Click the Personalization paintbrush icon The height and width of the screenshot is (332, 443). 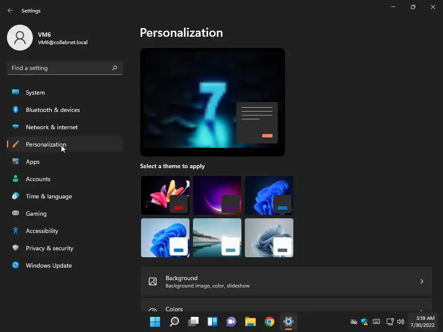[x=16, y=144]
